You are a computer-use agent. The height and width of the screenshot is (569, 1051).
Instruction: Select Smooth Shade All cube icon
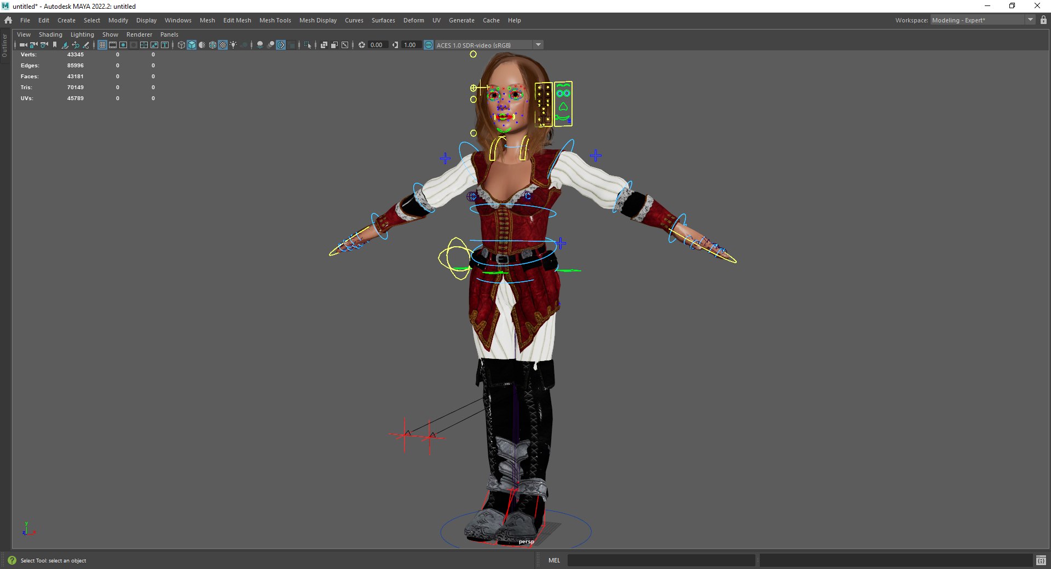click(x=192, y=45)
